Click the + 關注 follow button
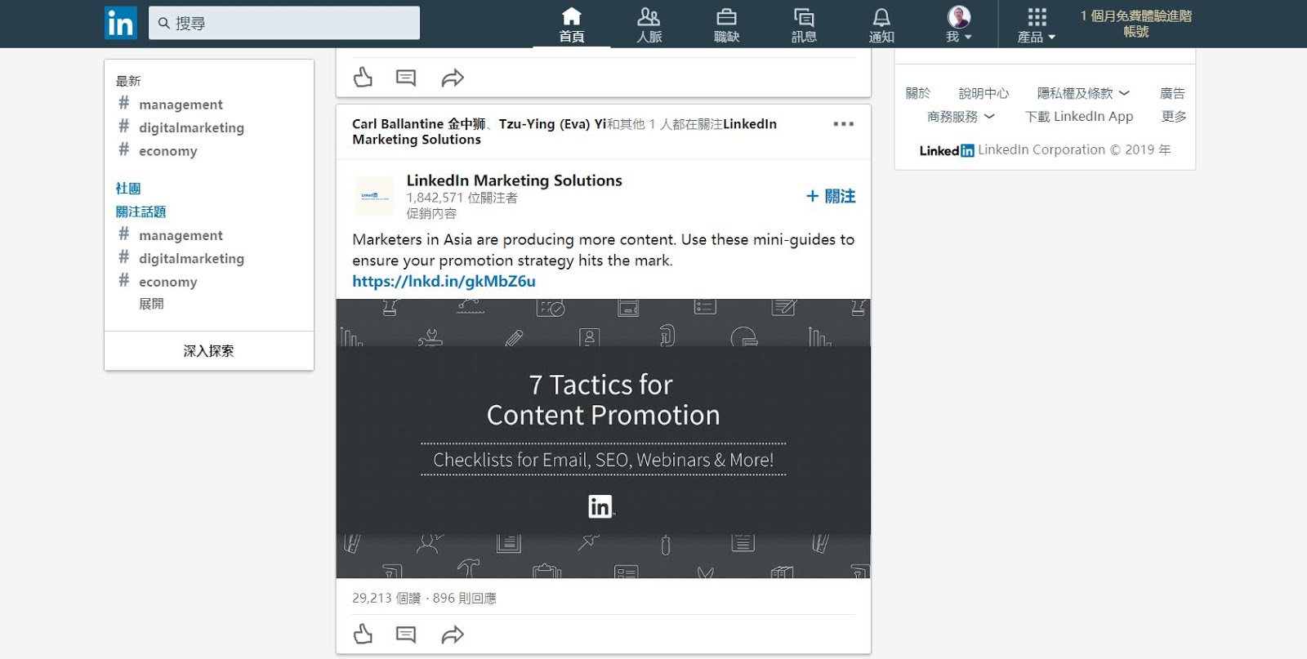Screen dimensions: 1307x659 click(831, 196)
